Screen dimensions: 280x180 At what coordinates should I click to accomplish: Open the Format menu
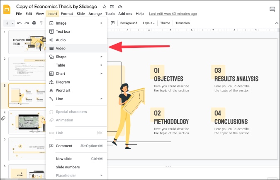pyautogui.click(x=67, y=14)
